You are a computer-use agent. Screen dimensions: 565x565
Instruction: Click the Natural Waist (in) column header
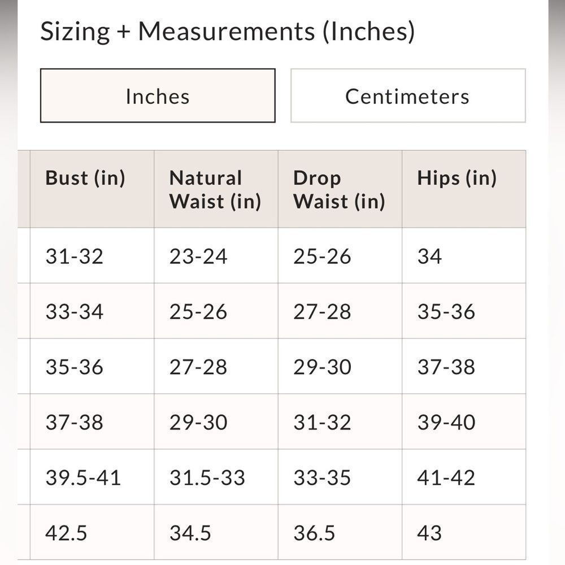tap(216, 189)
